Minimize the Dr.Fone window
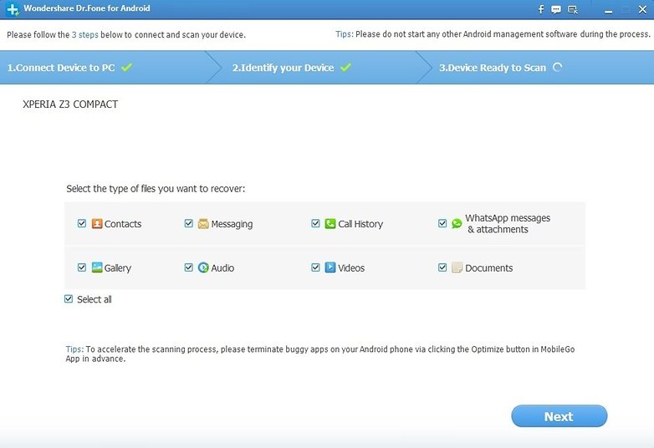This screenshot has height=448, width=654. click(607, 9)
